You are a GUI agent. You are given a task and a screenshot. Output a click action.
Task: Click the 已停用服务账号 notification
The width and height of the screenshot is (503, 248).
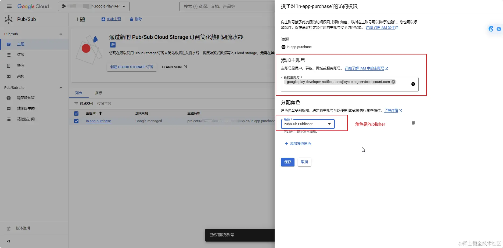point(240,235)
